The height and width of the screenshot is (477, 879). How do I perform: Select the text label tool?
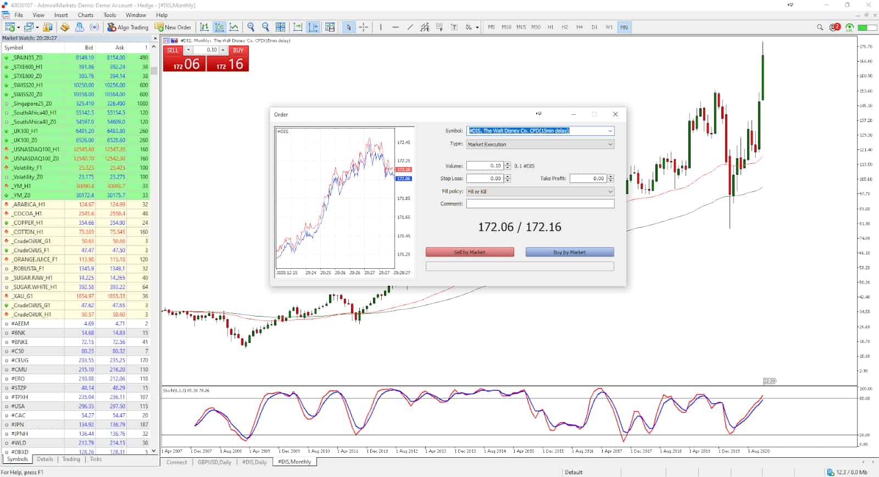454,27
